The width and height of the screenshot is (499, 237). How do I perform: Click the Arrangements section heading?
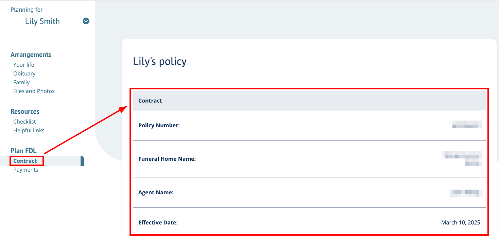tap(31, 55)
